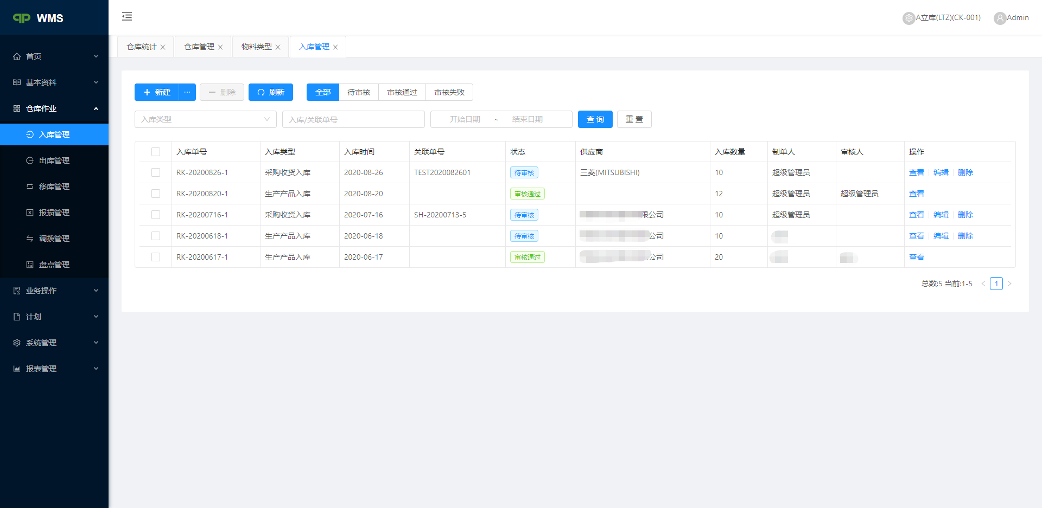Expand the 报表管理 menu chevron
The width and height of the screenshot is (1042, 508).
coord(96,369)
